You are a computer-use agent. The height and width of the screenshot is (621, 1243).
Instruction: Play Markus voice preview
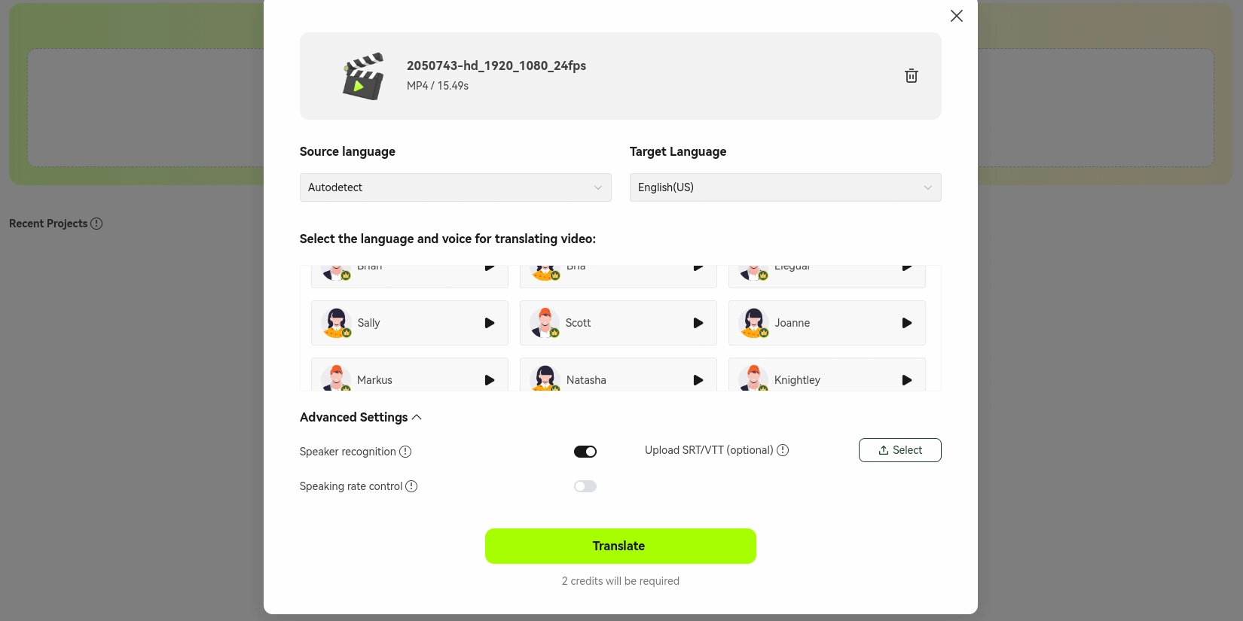490,380
